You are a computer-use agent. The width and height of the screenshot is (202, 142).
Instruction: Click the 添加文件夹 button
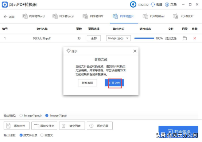click(x=44, y=126)
